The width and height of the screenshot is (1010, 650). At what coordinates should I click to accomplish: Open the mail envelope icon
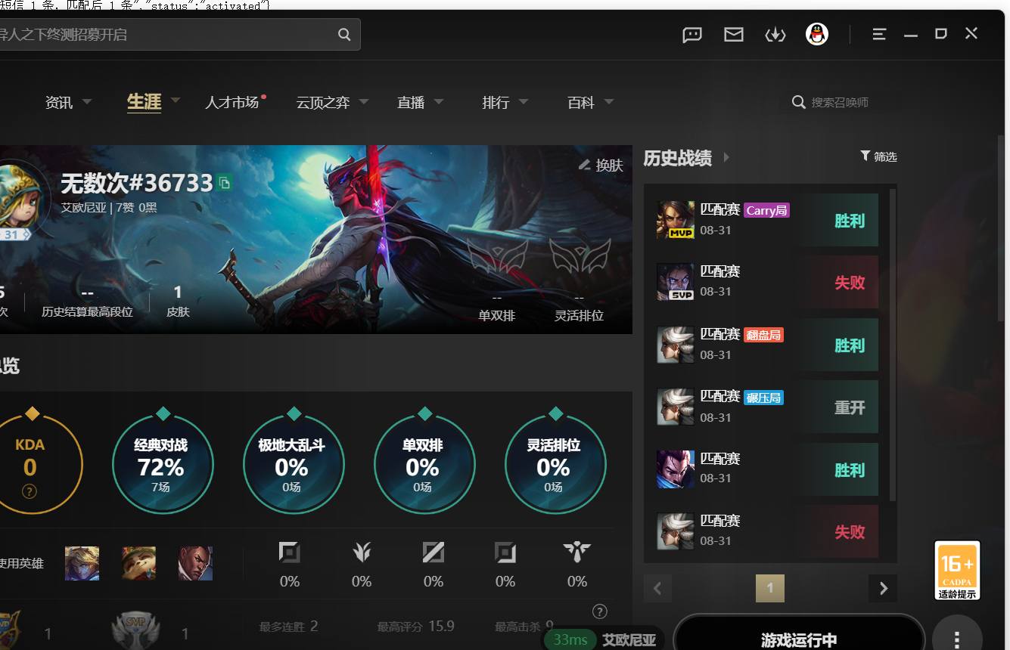[x=734, y=34]
